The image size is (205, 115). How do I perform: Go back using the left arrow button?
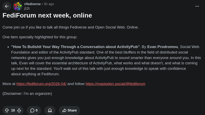pos(7,6)
